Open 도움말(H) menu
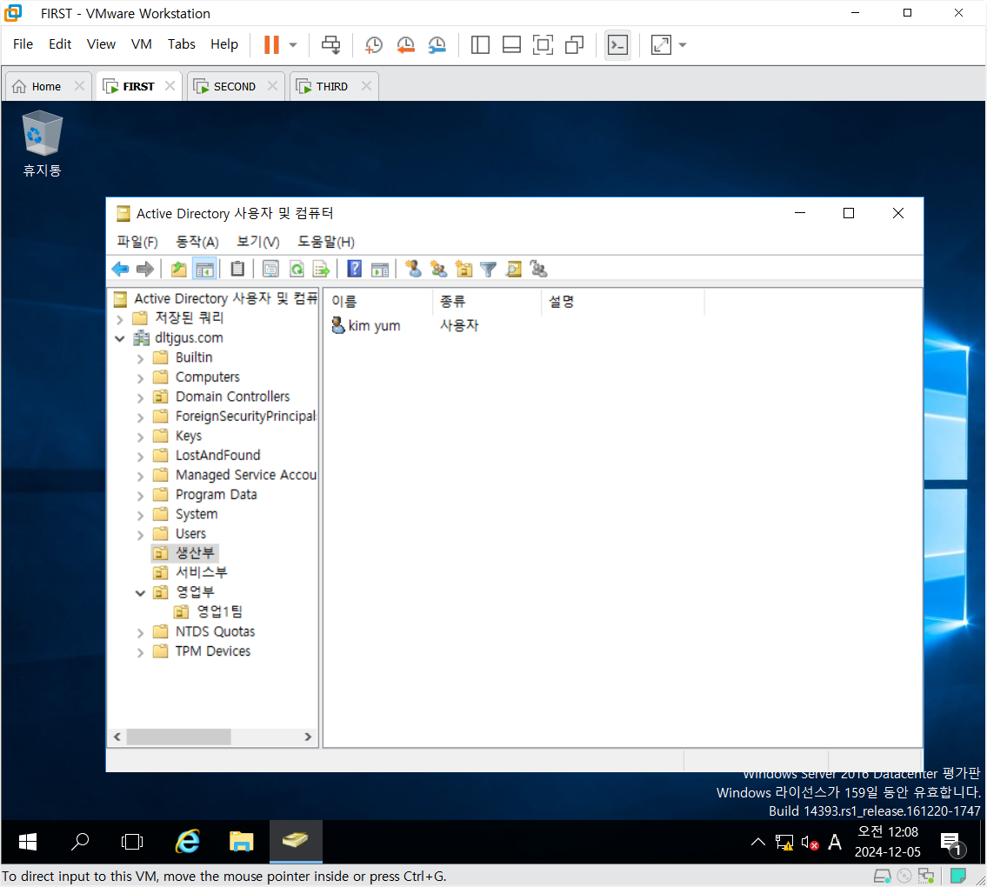The height and width of the screenshot is (887, 987). [326, 242]
